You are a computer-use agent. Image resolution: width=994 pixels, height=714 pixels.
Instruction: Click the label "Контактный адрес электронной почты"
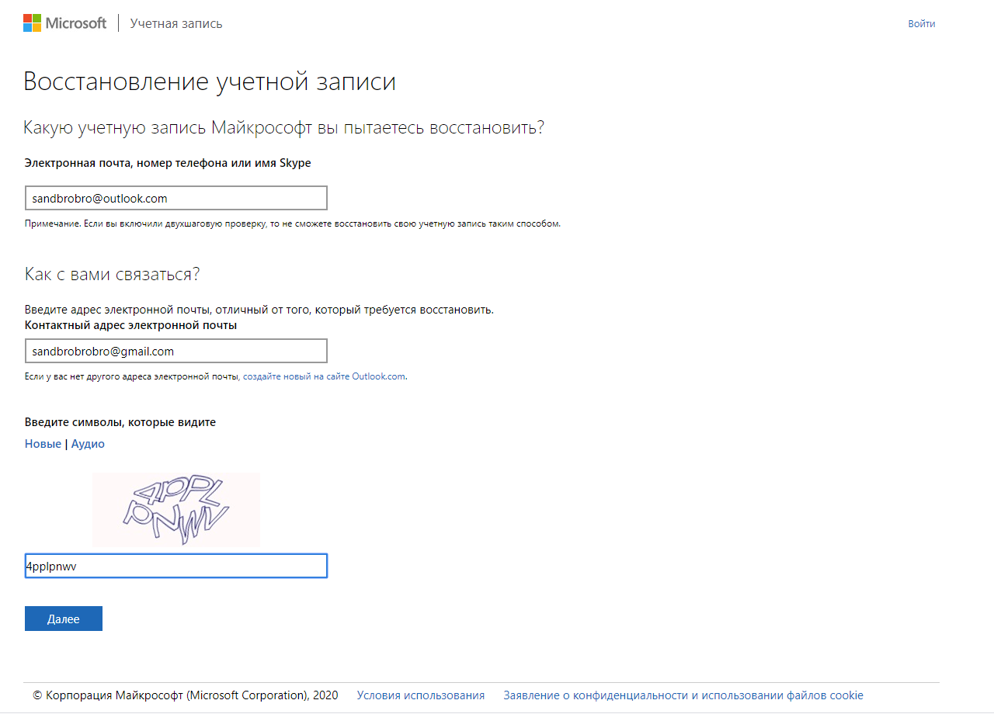[131, 325]
